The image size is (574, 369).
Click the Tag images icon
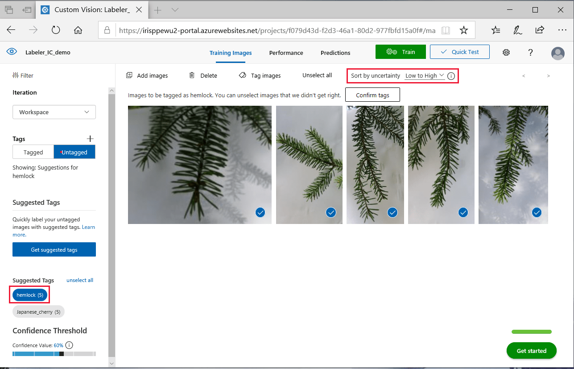click(241, 75)
